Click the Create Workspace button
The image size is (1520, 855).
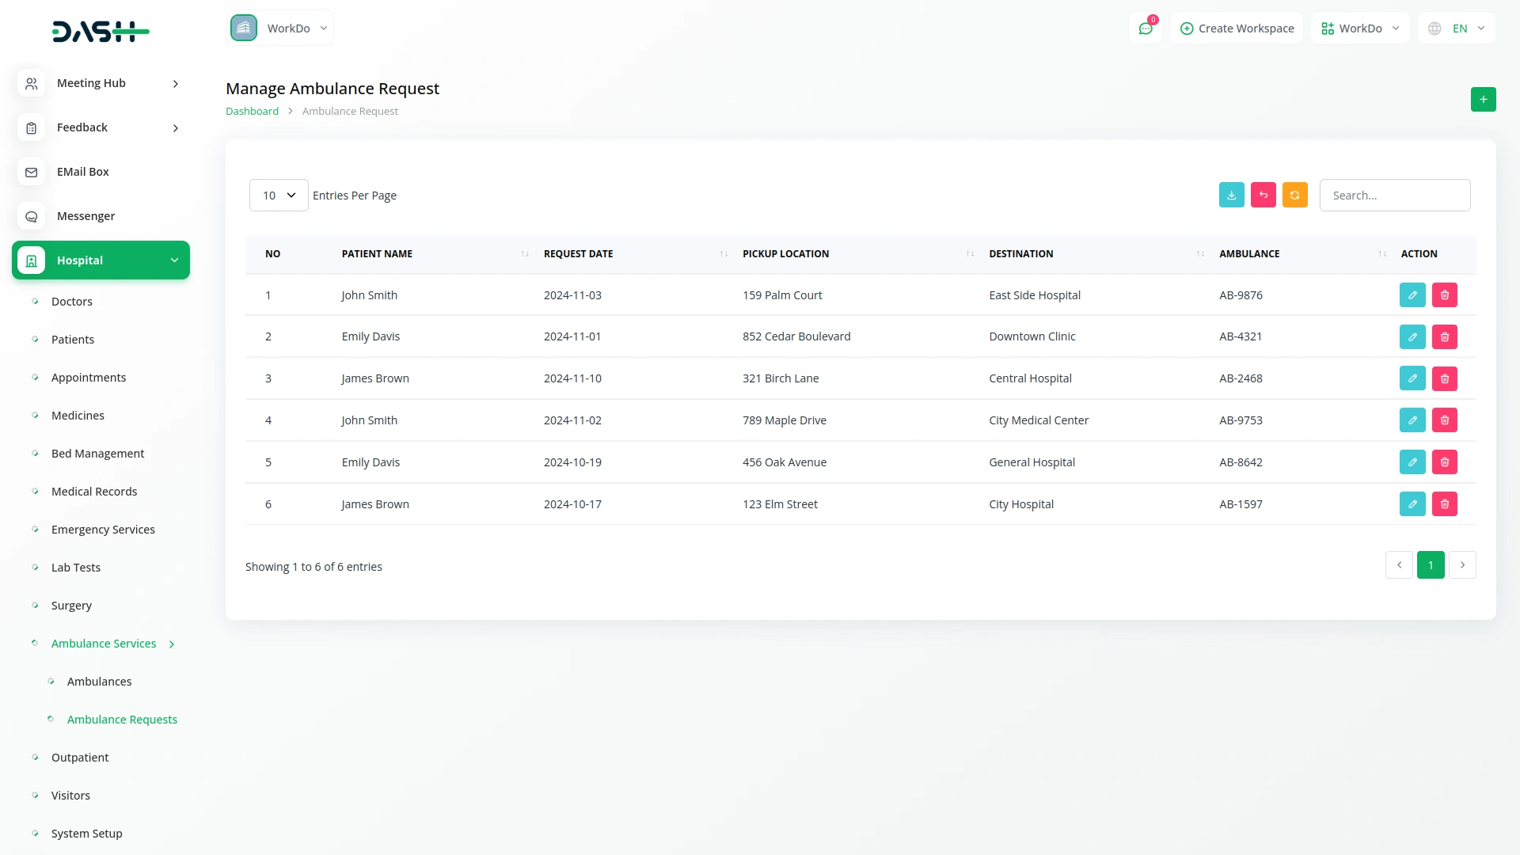[x=1237, y=28]
